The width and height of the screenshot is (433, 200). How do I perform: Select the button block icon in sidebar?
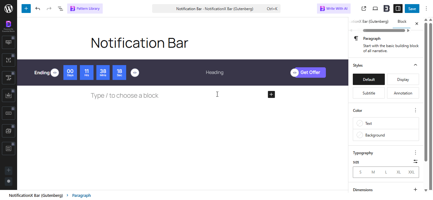[9, 113]
